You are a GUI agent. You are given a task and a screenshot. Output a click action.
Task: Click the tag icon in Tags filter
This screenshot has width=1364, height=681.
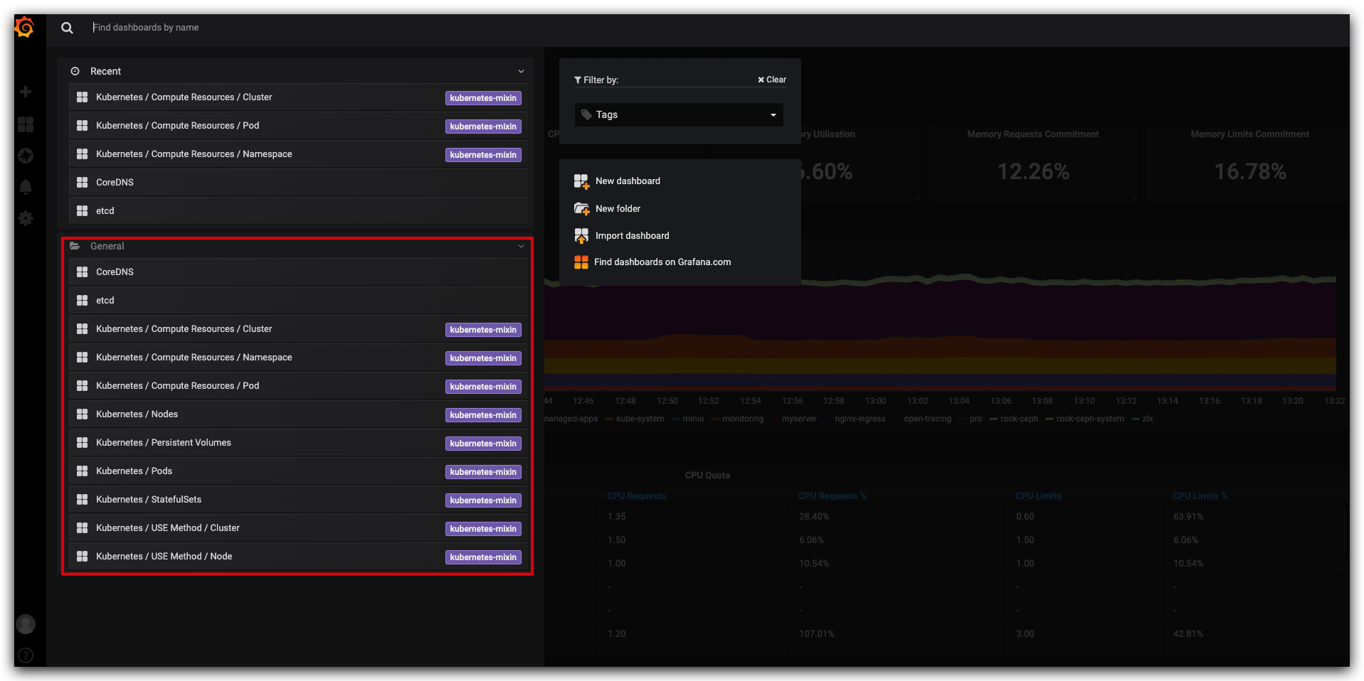[586, 114]
